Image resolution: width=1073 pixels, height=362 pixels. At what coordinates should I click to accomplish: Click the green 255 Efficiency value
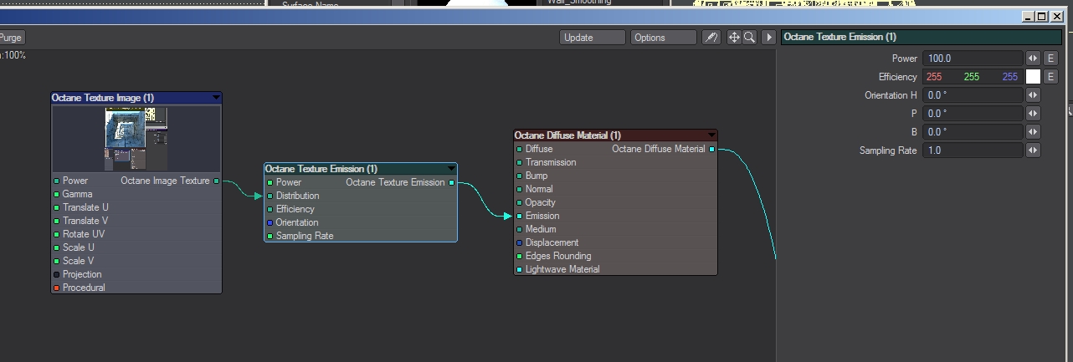click(972, 77)
